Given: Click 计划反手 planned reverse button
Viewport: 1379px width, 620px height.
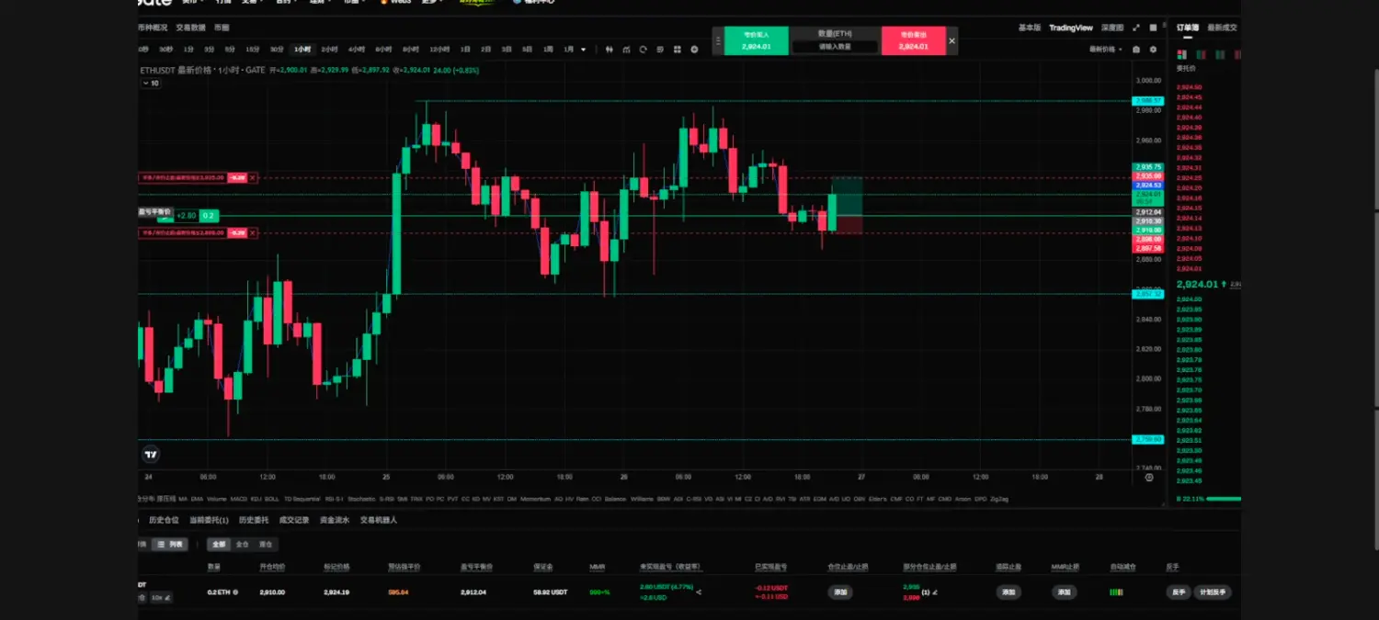Looking at the screenshot, I should [x=1214, y=592].
